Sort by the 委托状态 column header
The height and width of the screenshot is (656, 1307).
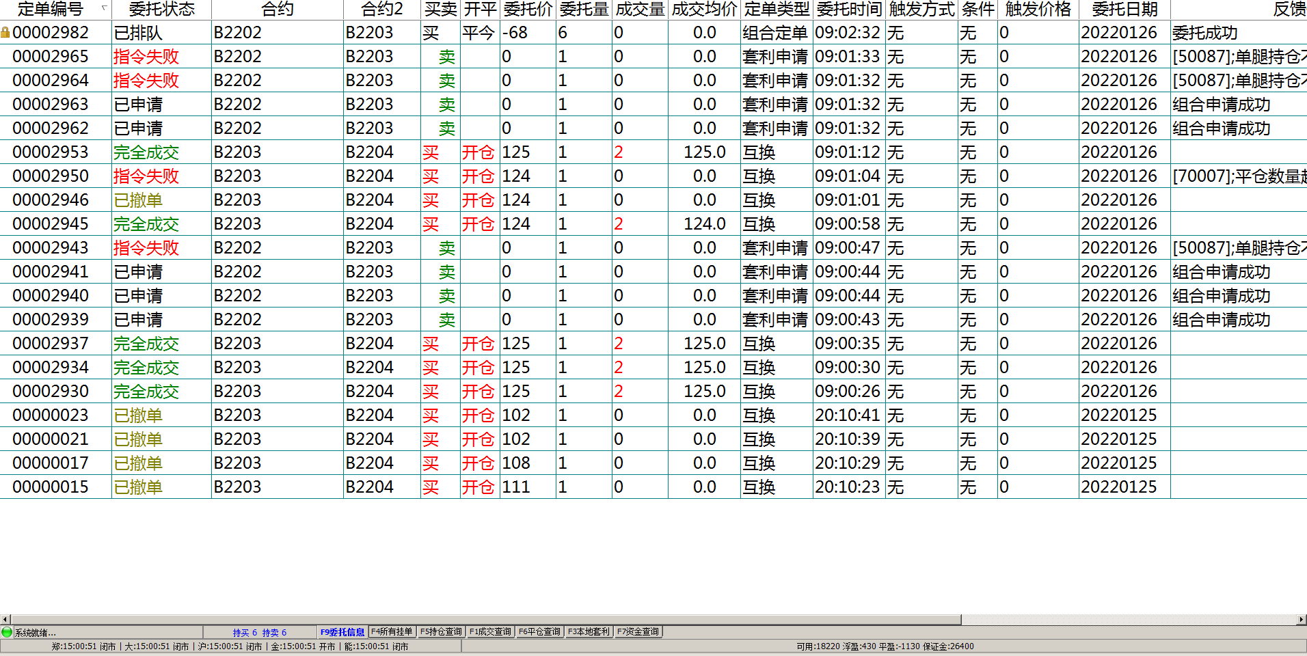click(x=161, y=9)
